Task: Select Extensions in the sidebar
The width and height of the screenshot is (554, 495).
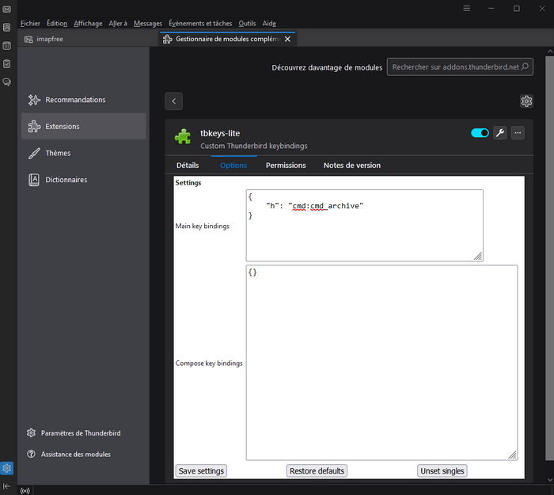Action: (83, 126)
